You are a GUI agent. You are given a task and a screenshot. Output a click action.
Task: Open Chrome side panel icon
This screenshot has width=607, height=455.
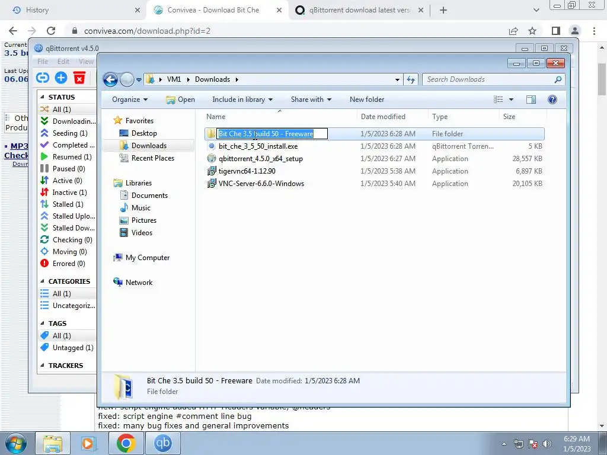click(x=556, y=31)
